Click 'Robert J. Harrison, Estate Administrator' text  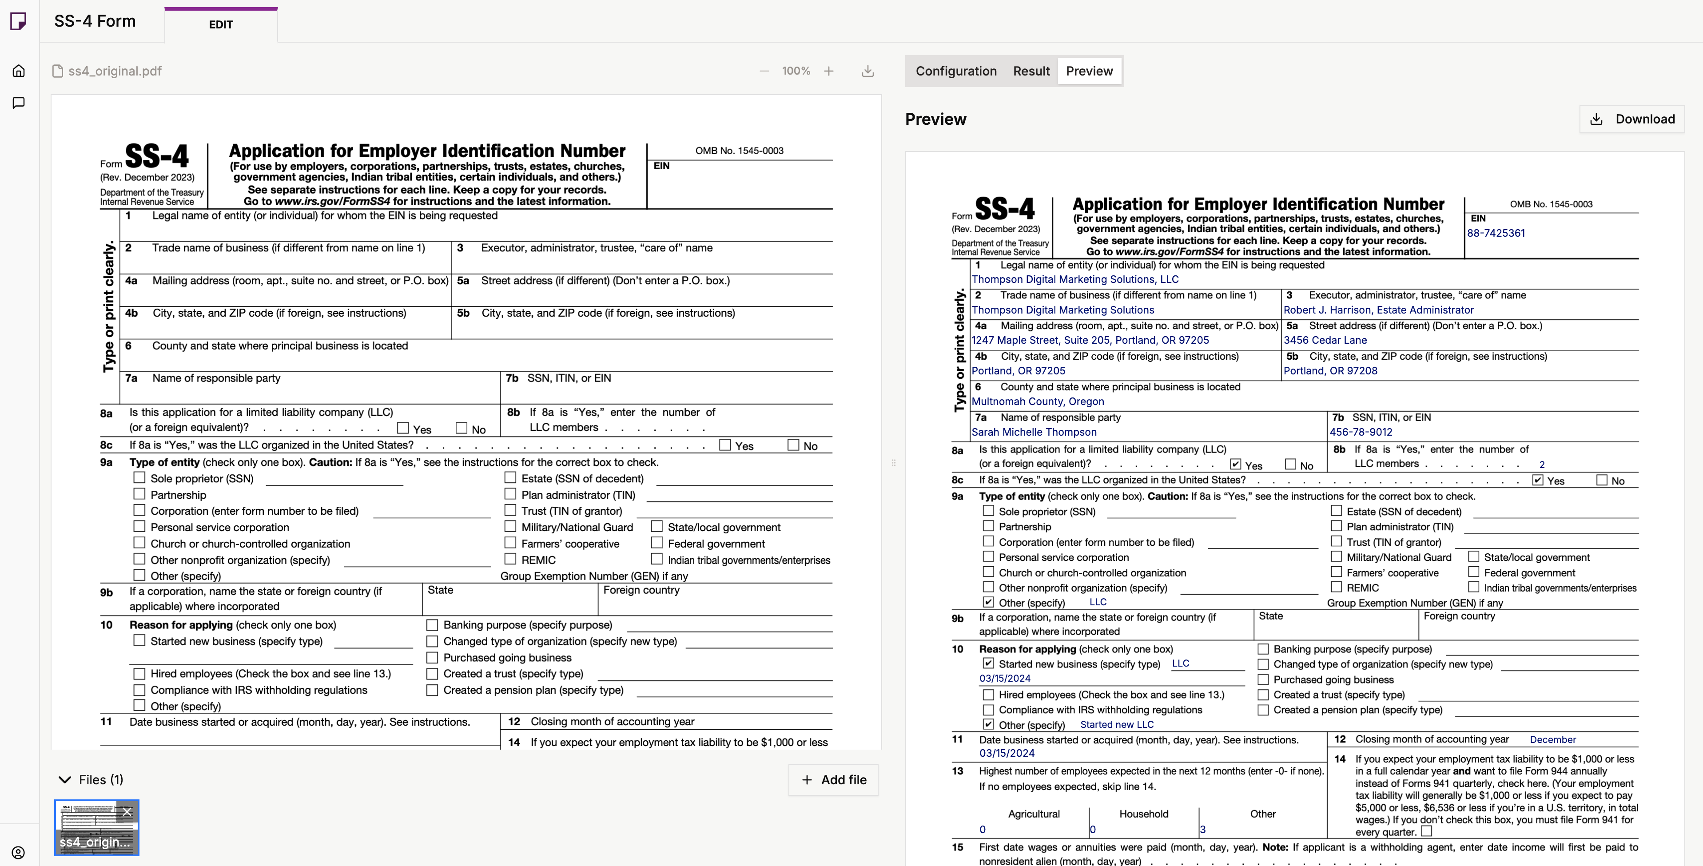pos(1378,310)
